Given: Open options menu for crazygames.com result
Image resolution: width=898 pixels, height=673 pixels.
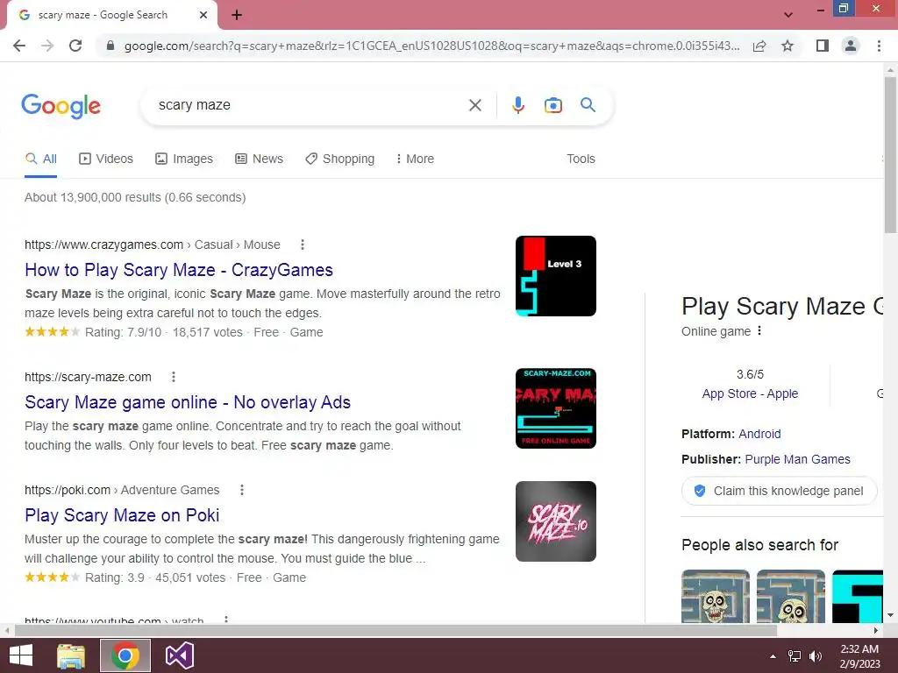Looking at the screenshot, I should point(303,245).
